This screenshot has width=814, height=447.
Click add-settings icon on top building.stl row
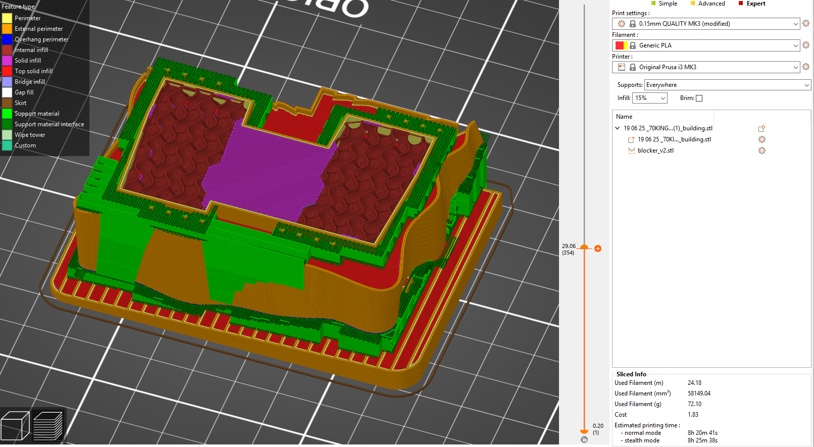(761, 128)
